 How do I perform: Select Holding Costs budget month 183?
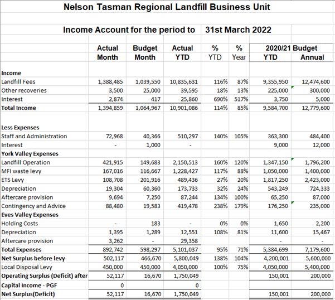[156, 224]
